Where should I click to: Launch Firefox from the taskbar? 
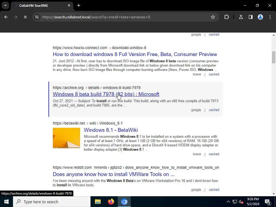point(111,202)
